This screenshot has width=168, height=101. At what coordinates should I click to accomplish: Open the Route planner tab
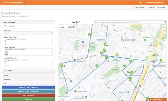coord(139,7)
